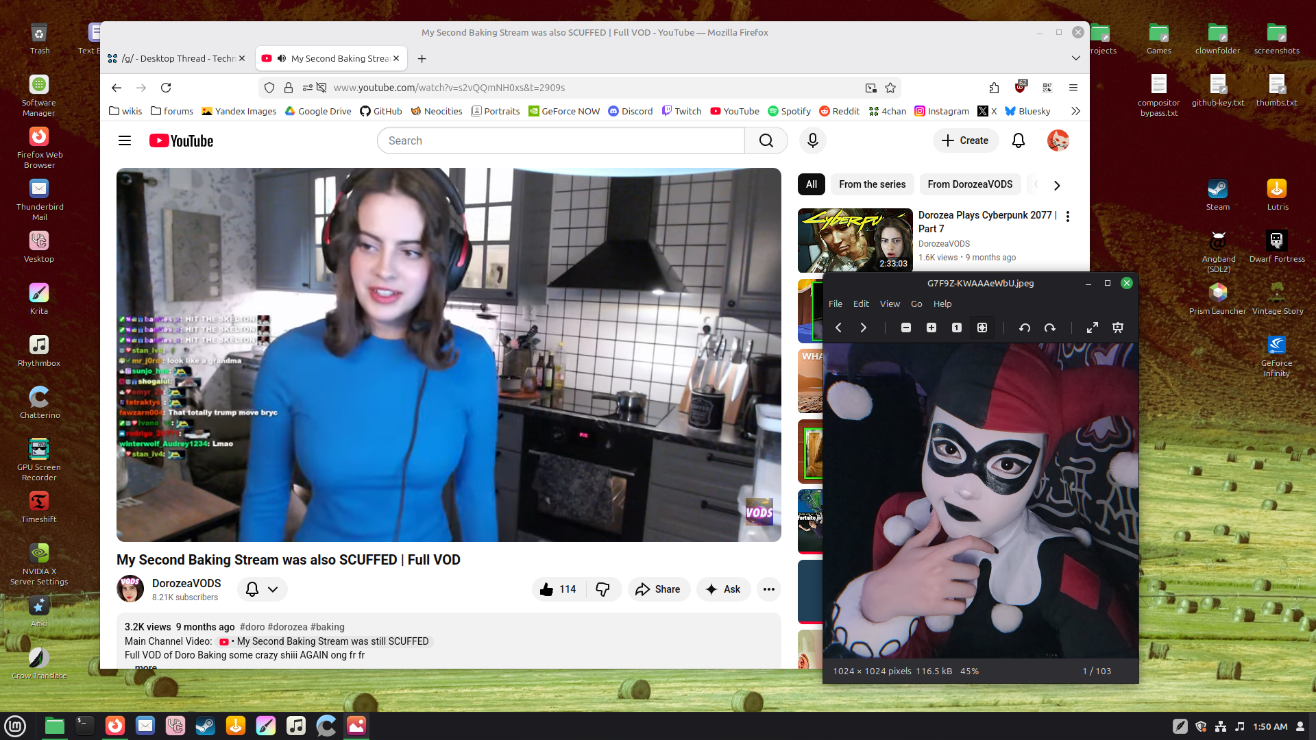Screen dimensions: 1316x740
Task: Click YouTube voice search microphone
Action: pyautogui.click(x=812, y=140)
